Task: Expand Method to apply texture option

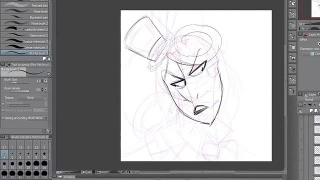Action: pyautogui.click(x=2, y=110)
